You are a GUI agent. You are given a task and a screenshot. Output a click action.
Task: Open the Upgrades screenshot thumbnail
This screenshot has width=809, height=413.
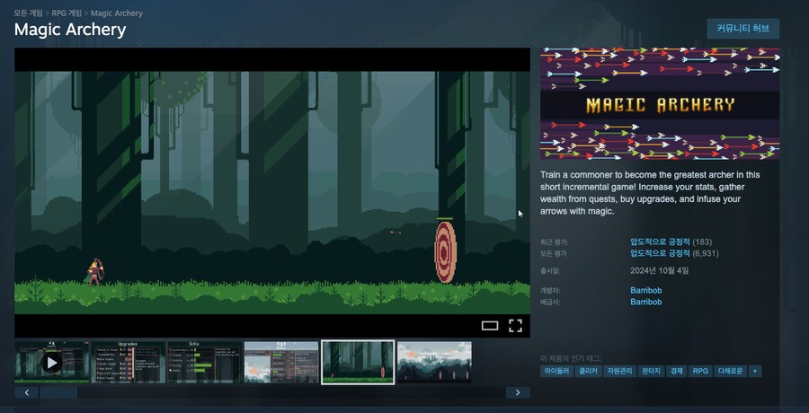(x=128, y=362)
